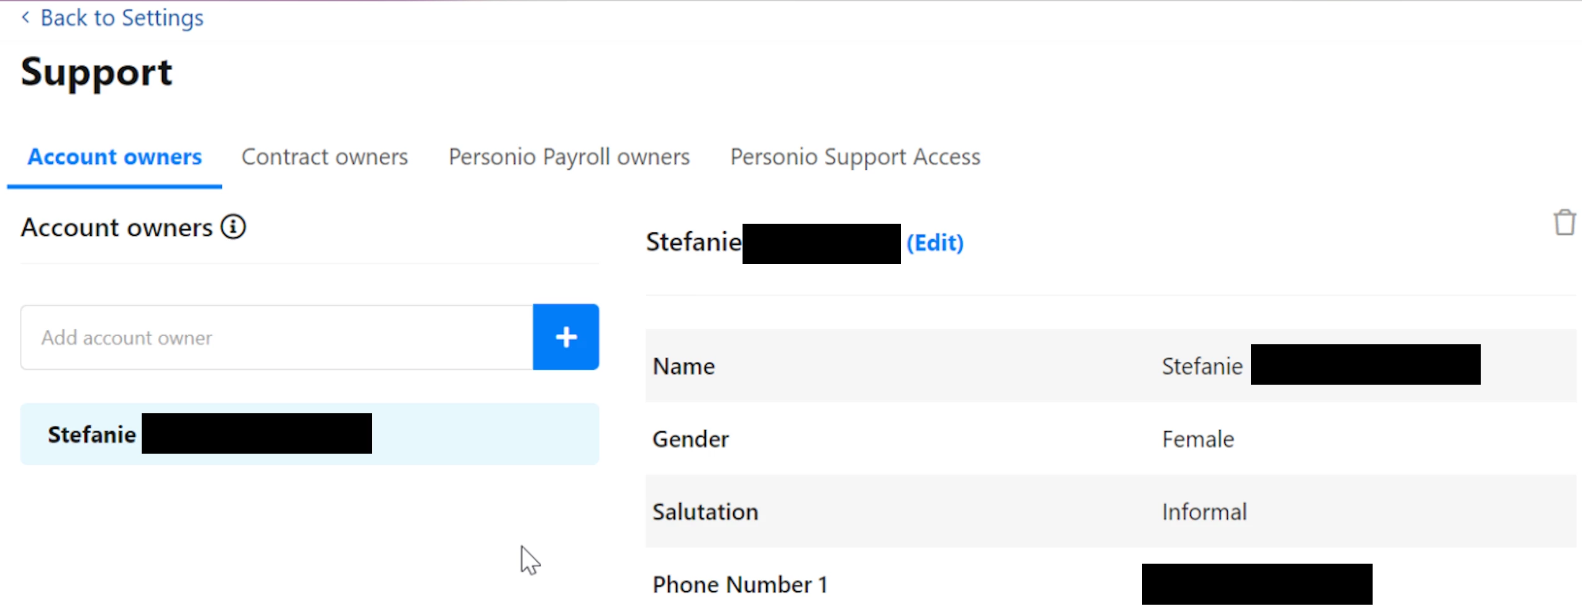Click the Informal salutation value
This screenshot has width=1582, height=614.
pyautogui.click(x=1204, y=511)
